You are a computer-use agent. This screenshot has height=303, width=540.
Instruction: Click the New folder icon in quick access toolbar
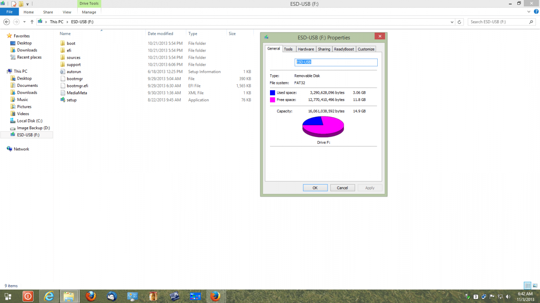[x=21, y=4]
